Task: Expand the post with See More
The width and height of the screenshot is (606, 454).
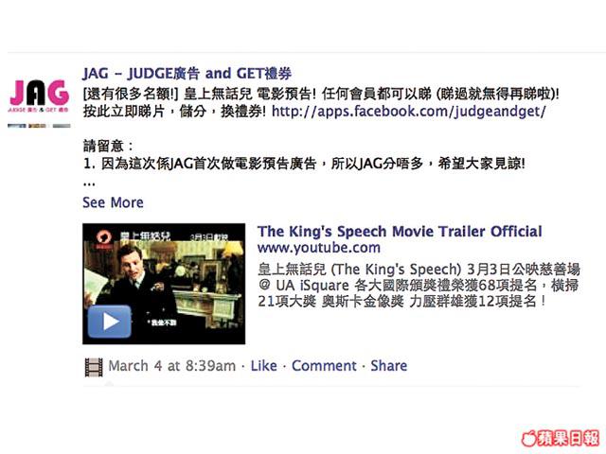Action: tap(113, 202)
